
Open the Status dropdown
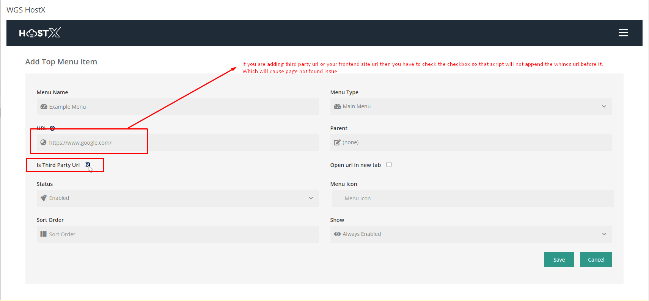(178, 198)
